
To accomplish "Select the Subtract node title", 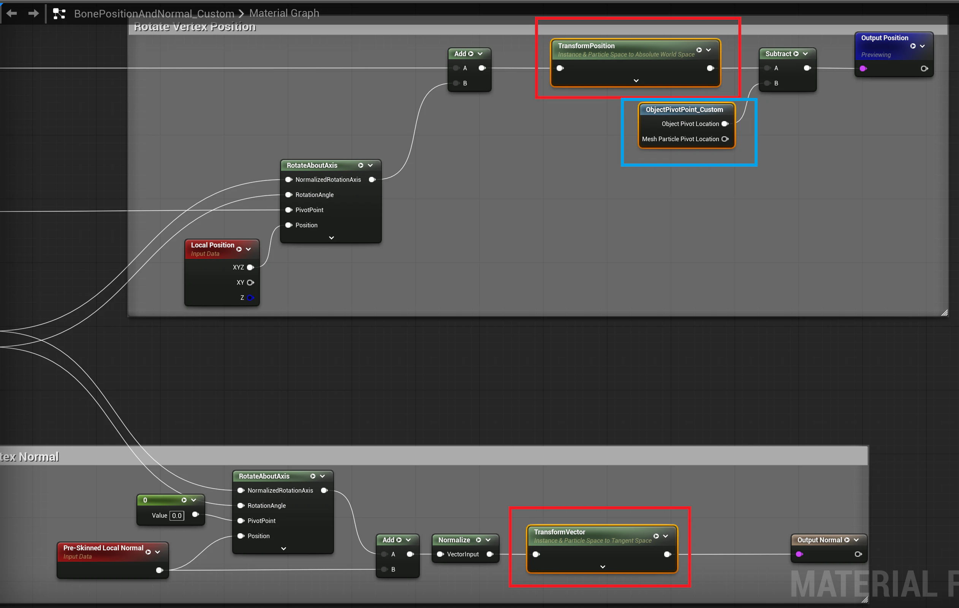I will pyautogui.click(x=778, y=54).
